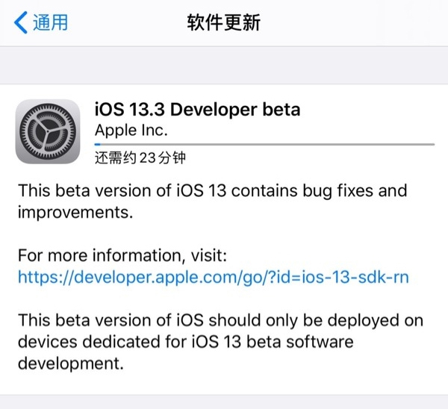448x409 pixels.
Task: Select the iOS 13.3 Developer beta heading
Action: coord(197,109)
